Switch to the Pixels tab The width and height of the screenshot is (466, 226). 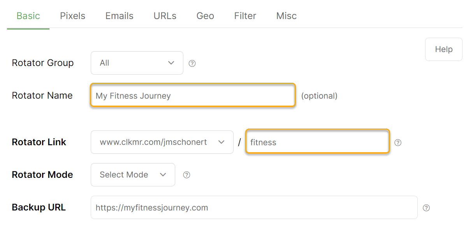pyautogui.click(x=72, y=16)
